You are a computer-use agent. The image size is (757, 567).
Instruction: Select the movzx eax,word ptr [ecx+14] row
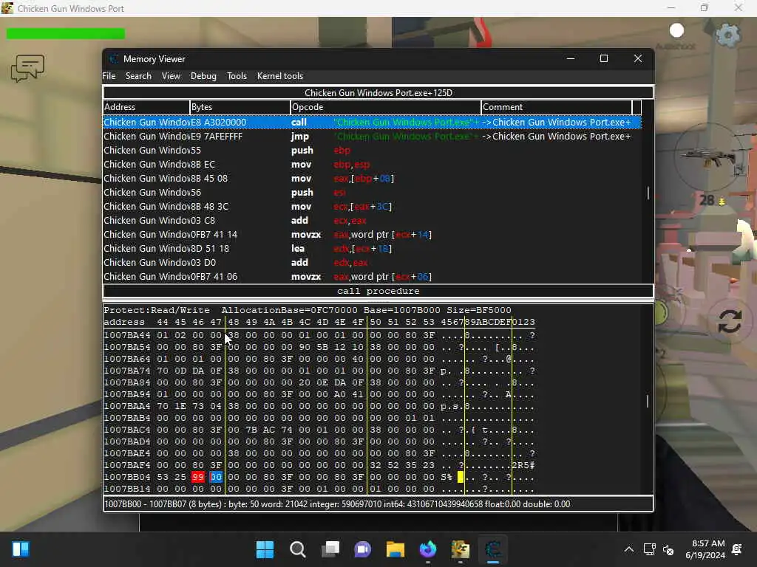point(372,234)
